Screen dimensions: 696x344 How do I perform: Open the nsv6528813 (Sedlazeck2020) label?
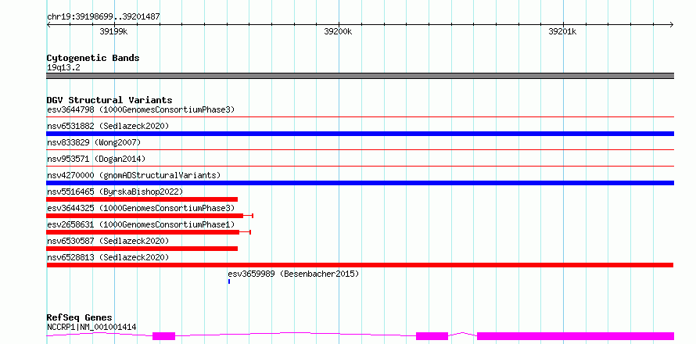coord(108,257)
